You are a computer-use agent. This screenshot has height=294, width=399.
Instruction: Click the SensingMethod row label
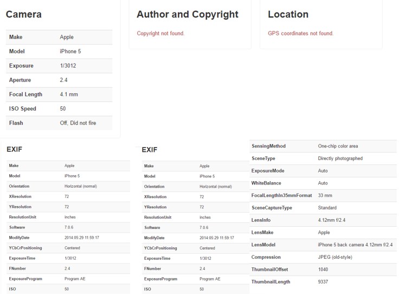point(268,146)
